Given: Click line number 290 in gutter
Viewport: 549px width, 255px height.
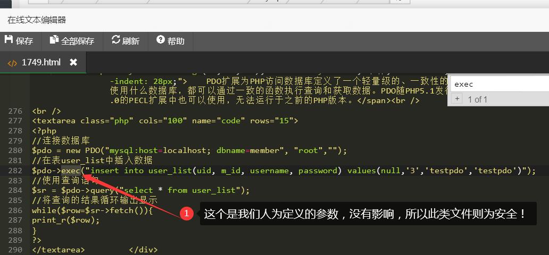Looking at the screenshot, I should [x=15, y=250].
